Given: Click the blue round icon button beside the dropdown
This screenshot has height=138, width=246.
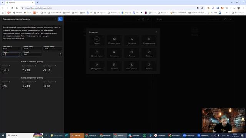Looking at the screenshot, I should coord(60,19).
